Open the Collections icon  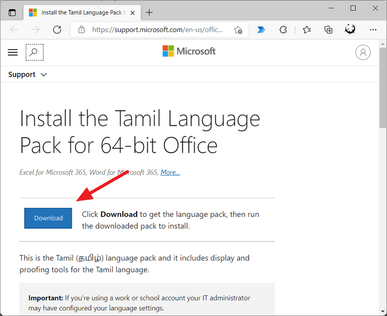pos(328,29)
